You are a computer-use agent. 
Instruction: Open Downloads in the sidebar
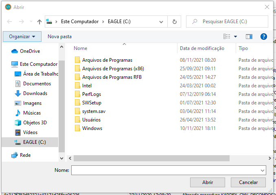(35, 93)
